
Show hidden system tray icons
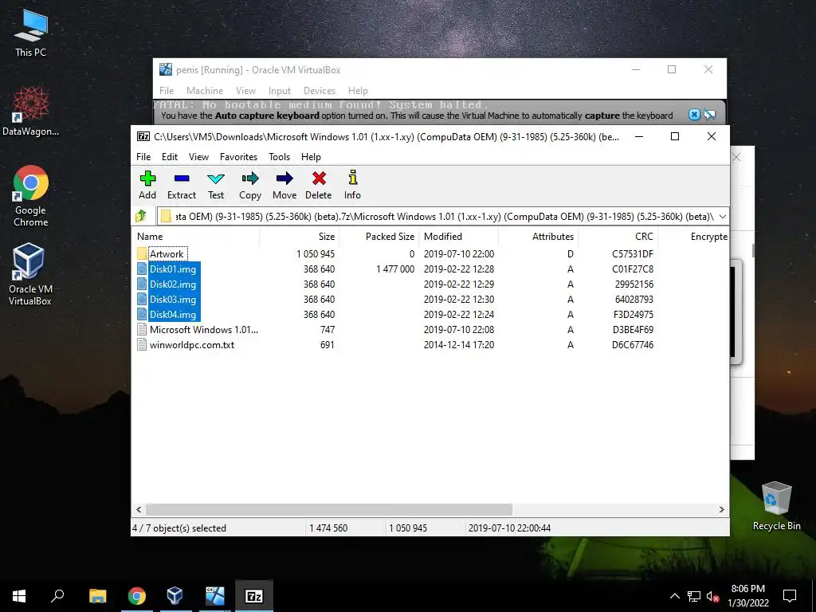pyautogui.click(x=674, y=596)
